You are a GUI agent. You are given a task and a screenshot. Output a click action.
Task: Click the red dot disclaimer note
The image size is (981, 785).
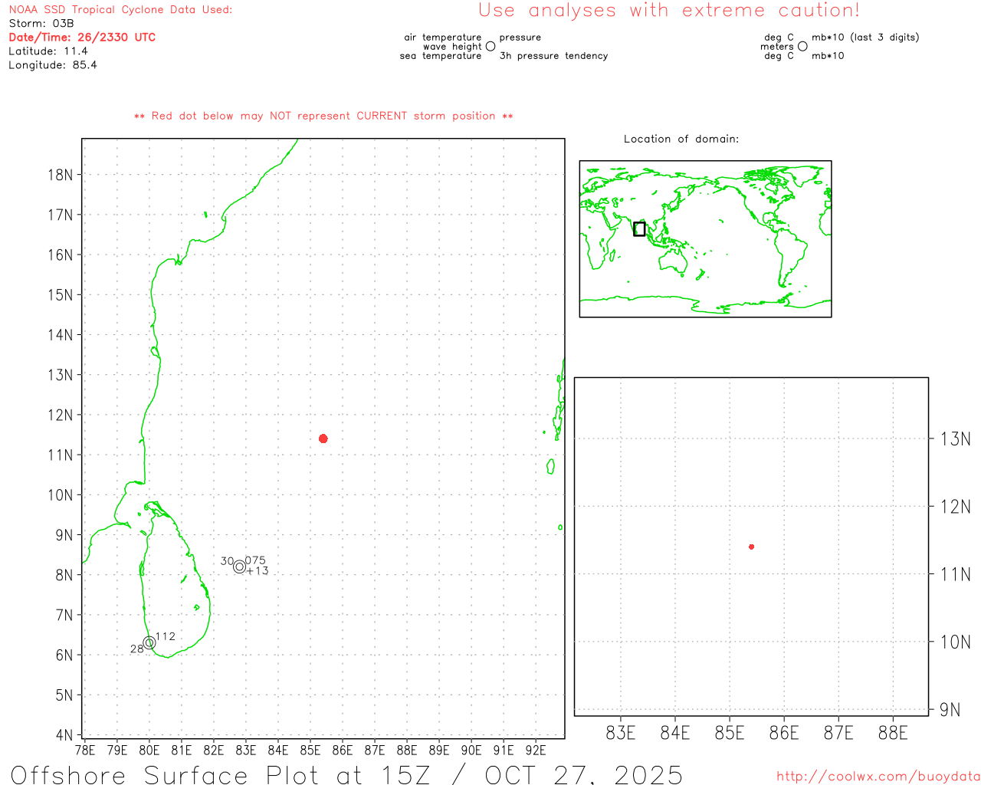(x=323, y=117)
